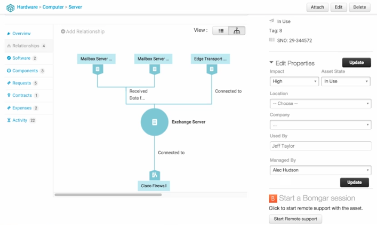This screenshot has height=225, width=377.
Task: Click the Software sidebar icon
Action: [9, 58]
